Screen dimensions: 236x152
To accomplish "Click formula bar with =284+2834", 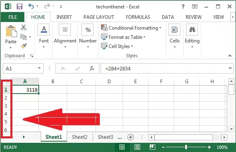I will pyautogui.click(x=164, y=69).
